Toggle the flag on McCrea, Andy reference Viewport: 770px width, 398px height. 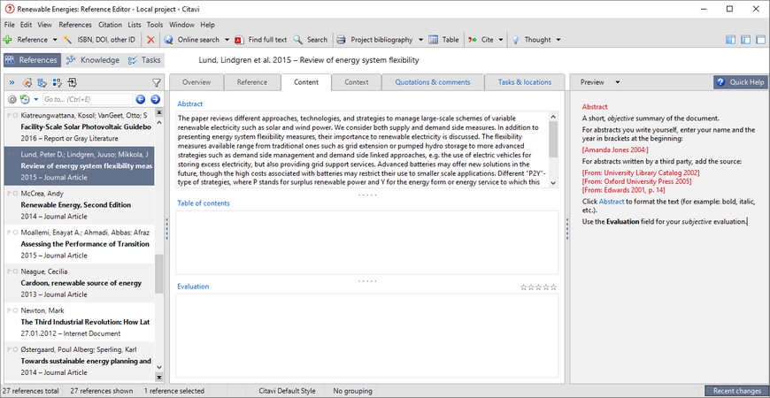[x=10, y=194]
